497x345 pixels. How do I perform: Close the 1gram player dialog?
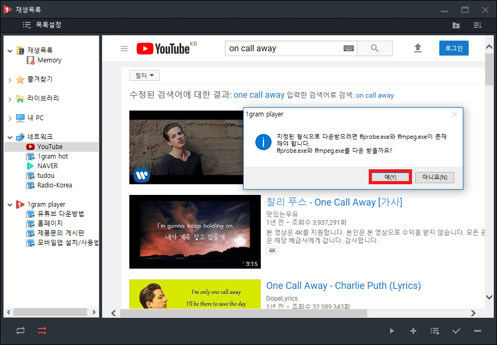[x=455, y=114]
